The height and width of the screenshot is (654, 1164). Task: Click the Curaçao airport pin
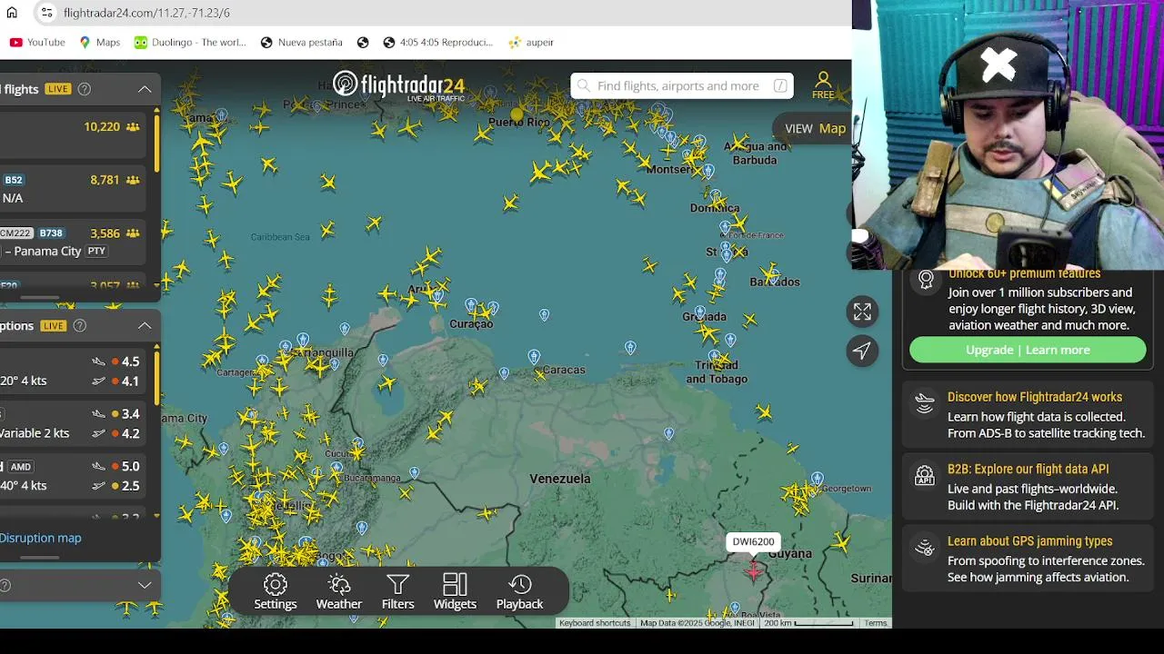click(x=471, y=305)
